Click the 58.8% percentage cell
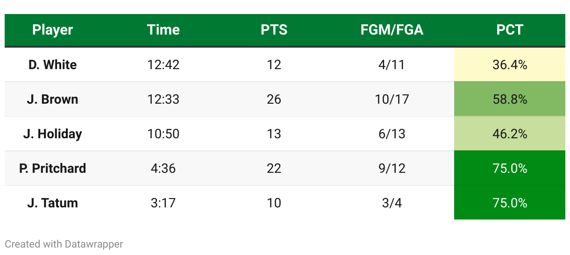The width and height of the screenshot is (570, 255). click(510, 99)
